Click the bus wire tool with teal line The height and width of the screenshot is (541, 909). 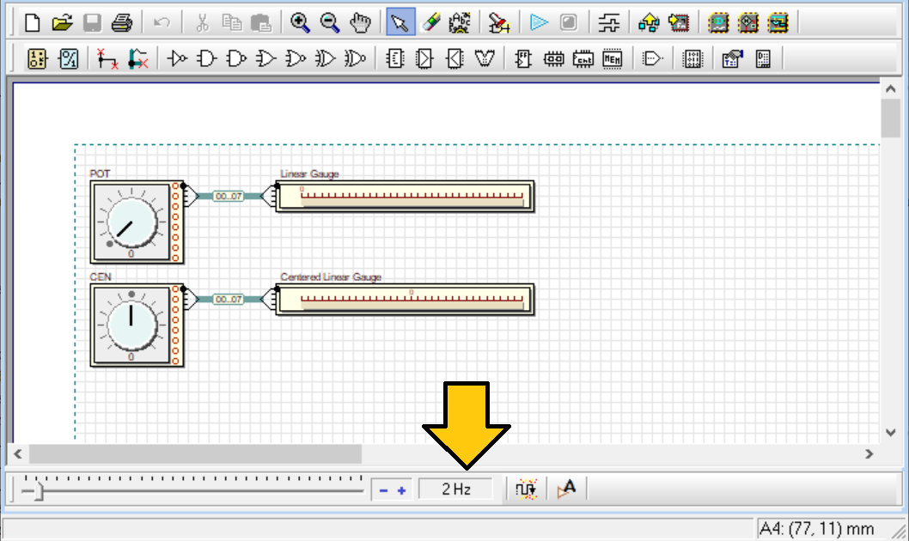137,58
